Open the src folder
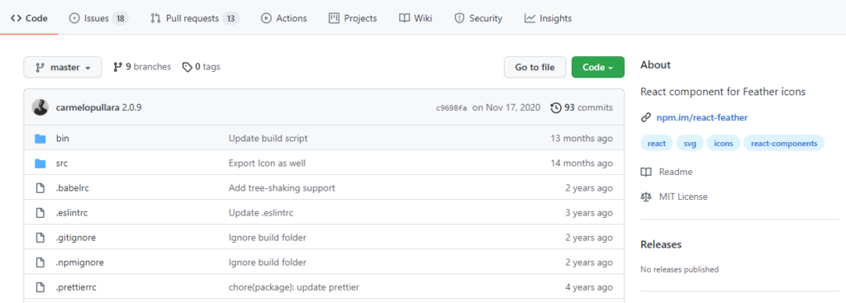This screenshot has height=303, width=846. click(62, 163)
